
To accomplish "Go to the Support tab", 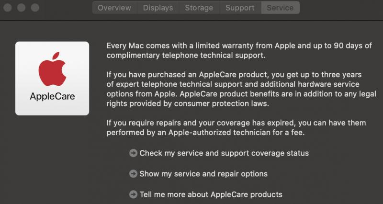I will click(x=240, y=8).
